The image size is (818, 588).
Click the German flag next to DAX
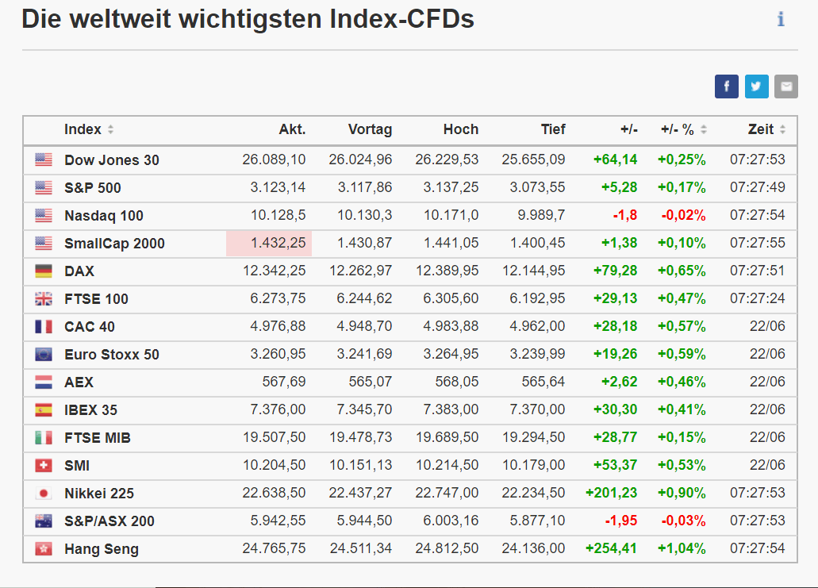pyautogui.click(x=44, y=271)
